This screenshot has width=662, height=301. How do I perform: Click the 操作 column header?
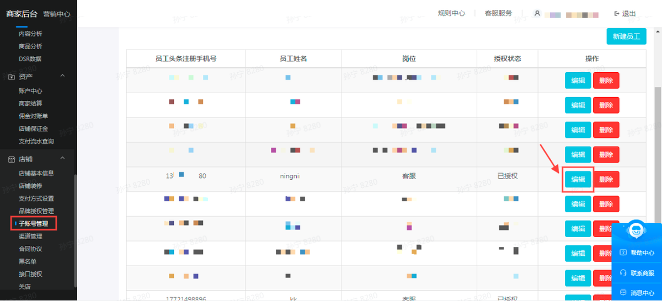coord(592,58)
